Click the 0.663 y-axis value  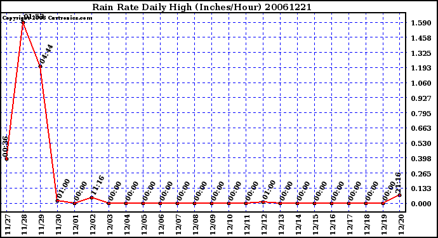point(421,128)
